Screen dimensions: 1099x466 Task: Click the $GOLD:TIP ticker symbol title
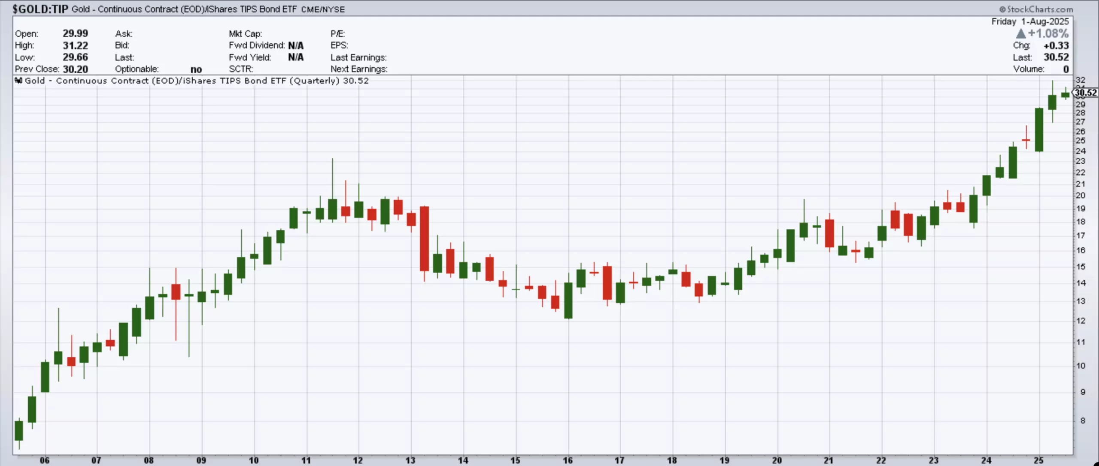pos(40,9)
